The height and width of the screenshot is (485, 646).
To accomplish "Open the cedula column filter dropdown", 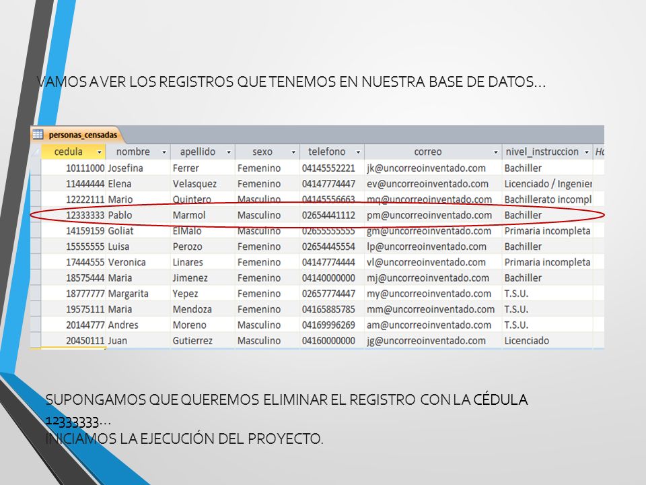I will tap(100, 152).
